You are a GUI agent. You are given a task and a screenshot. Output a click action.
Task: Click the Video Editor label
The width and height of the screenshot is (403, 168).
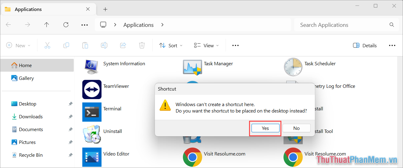click(116, 154)
